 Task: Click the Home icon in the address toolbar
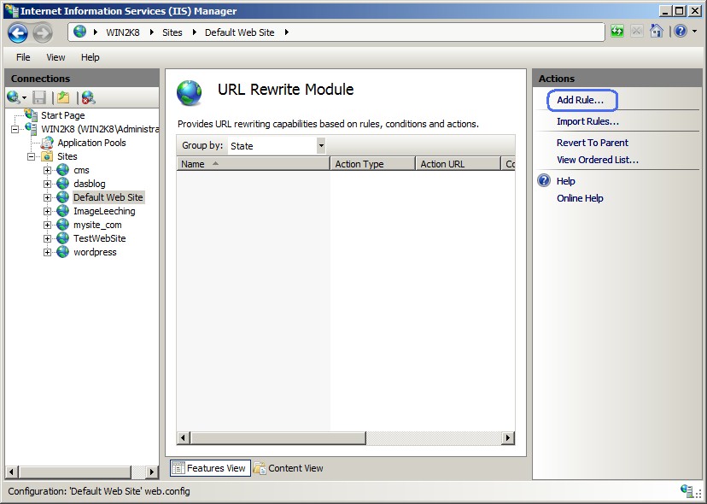[x=657, y=31]
